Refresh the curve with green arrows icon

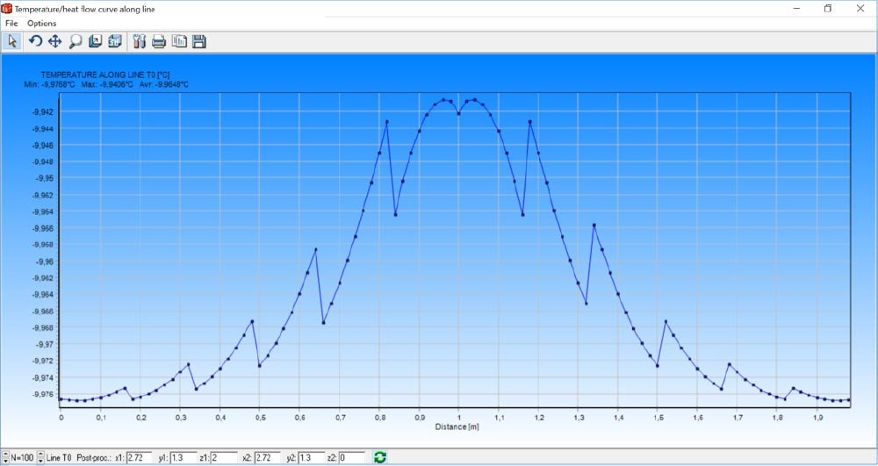(380, 457)
